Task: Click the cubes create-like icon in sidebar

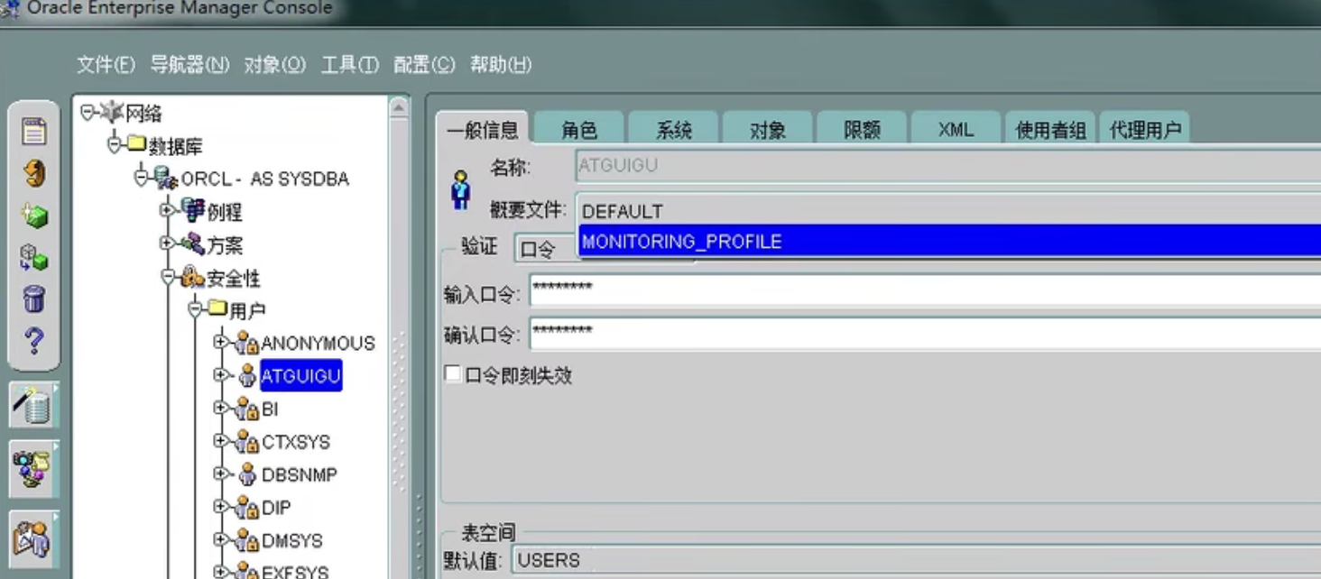Action: (34, 257)
